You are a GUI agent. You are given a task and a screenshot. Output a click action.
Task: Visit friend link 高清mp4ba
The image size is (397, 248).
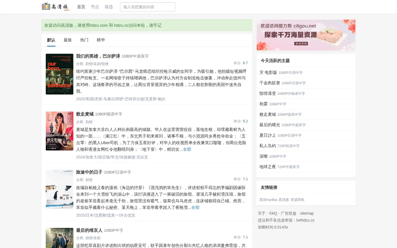268,200
